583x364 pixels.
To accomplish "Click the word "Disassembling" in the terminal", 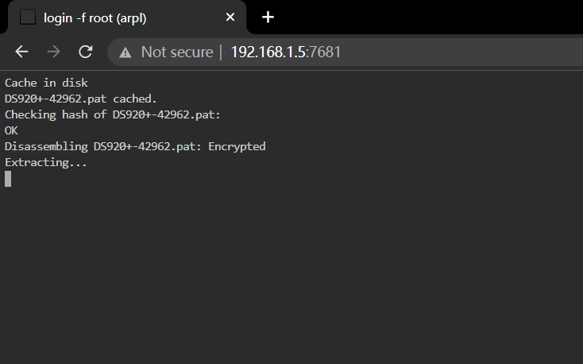I will tap(46, 147).
